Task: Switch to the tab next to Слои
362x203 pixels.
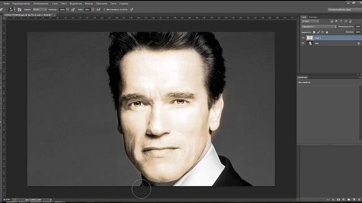Action: coord(313,17)
